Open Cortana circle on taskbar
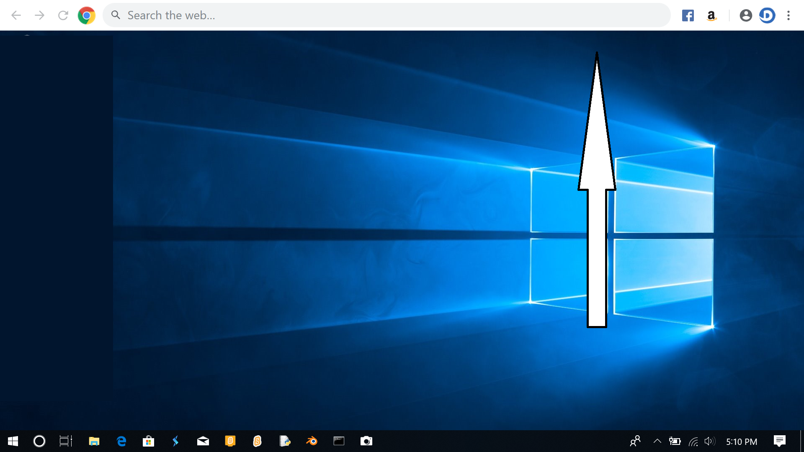This screenshot has height=452, width=804. point(39,441)
